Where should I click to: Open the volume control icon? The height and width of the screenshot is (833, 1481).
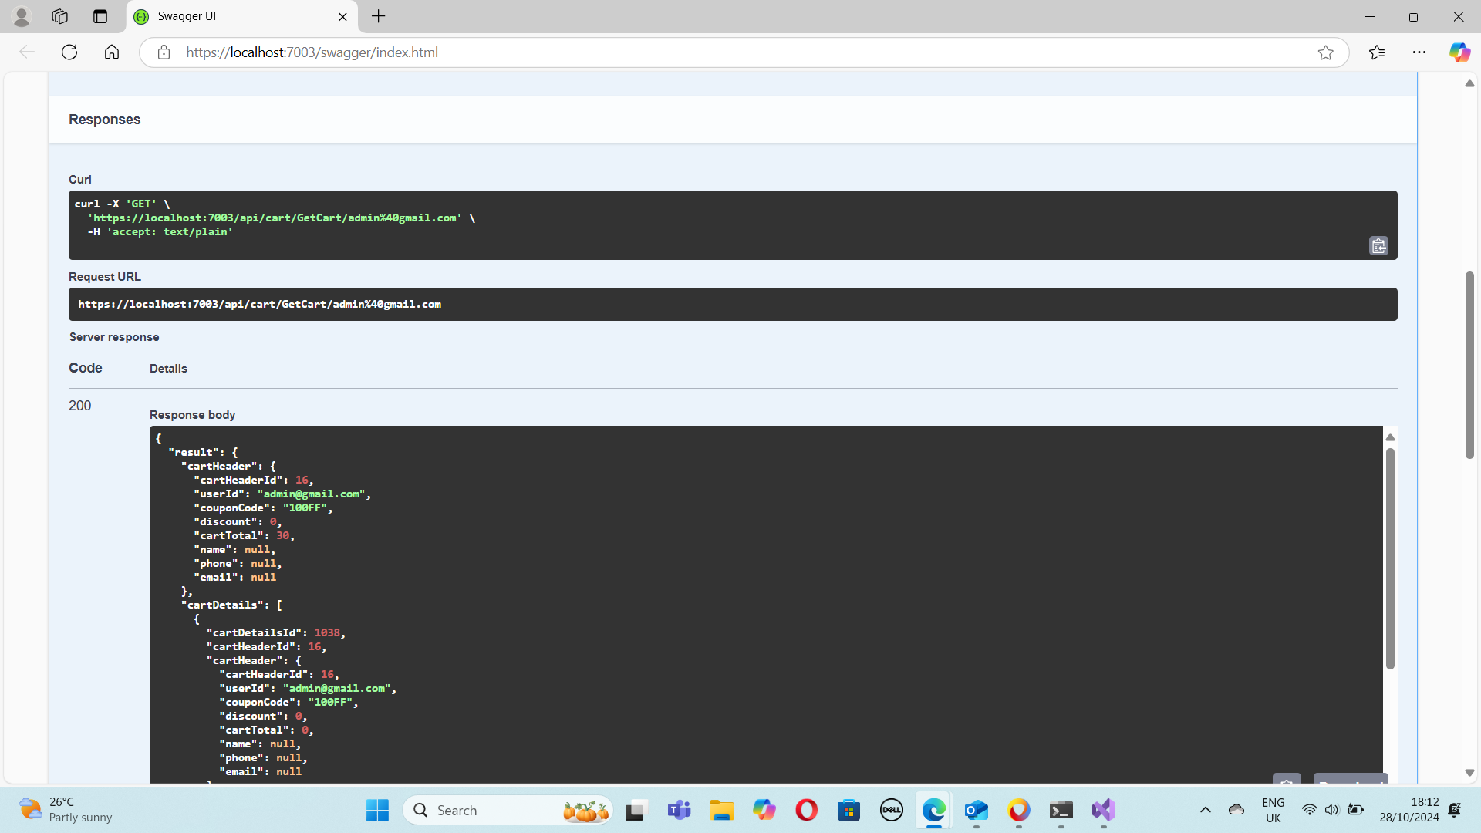[1332, 810]
